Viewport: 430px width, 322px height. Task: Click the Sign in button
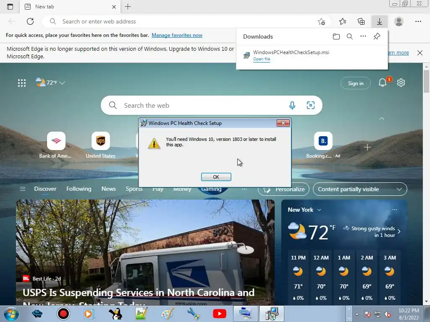[x=355, y=83]
